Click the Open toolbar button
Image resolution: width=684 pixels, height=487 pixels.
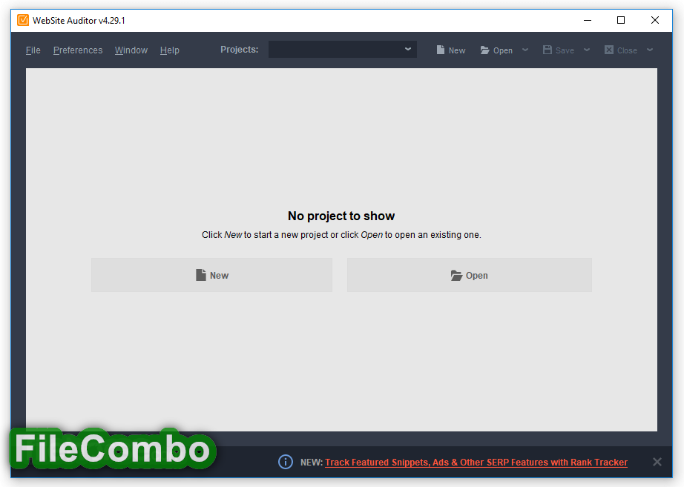pyautogui.click(x=496, y=50)
